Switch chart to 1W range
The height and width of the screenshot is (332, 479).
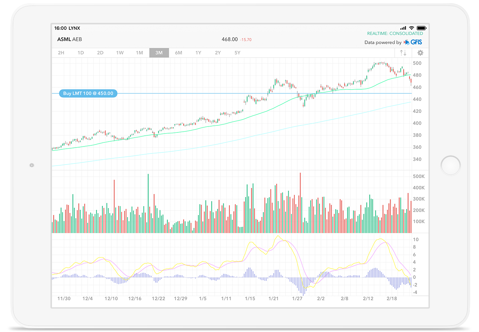click(120, 53)
